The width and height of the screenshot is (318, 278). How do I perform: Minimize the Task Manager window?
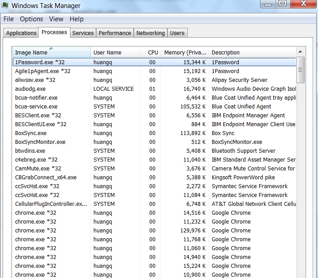coord(268,4)
